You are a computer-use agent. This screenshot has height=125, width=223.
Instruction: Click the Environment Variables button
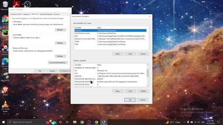(x=57, y=62)
